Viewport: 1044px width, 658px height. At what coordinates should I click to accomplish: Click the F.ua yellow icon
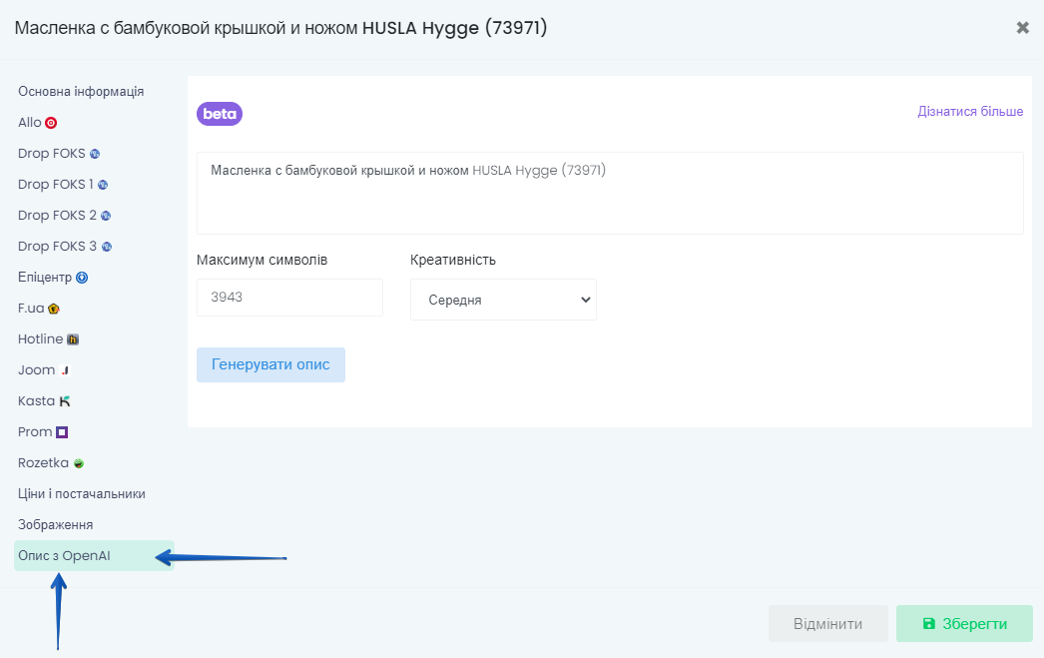[x=54, y=309]
